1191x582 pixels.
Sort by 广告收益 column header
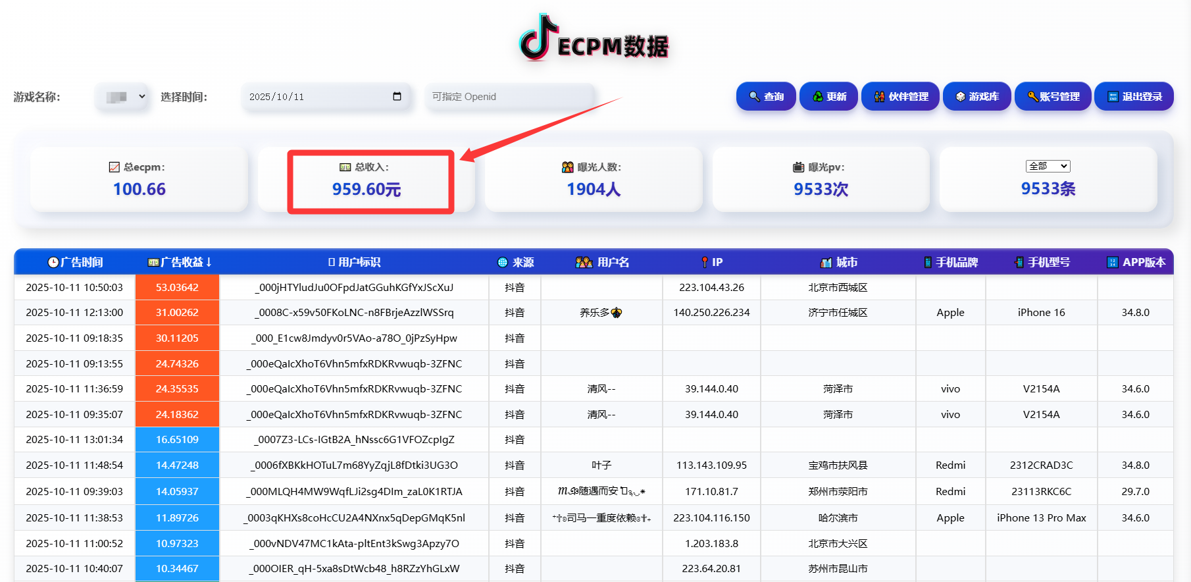[180, 262]
